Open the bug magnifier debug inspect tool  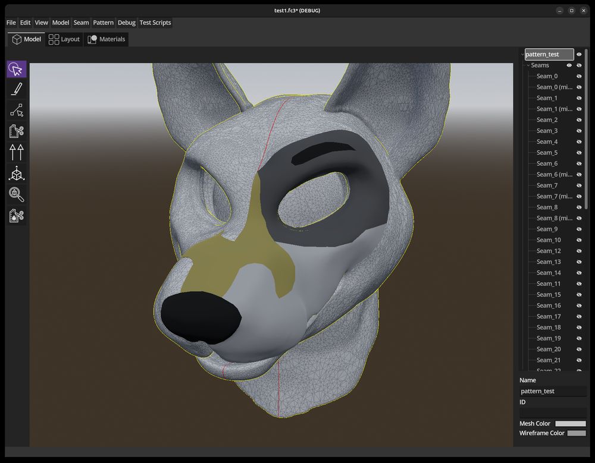point(16,194)
